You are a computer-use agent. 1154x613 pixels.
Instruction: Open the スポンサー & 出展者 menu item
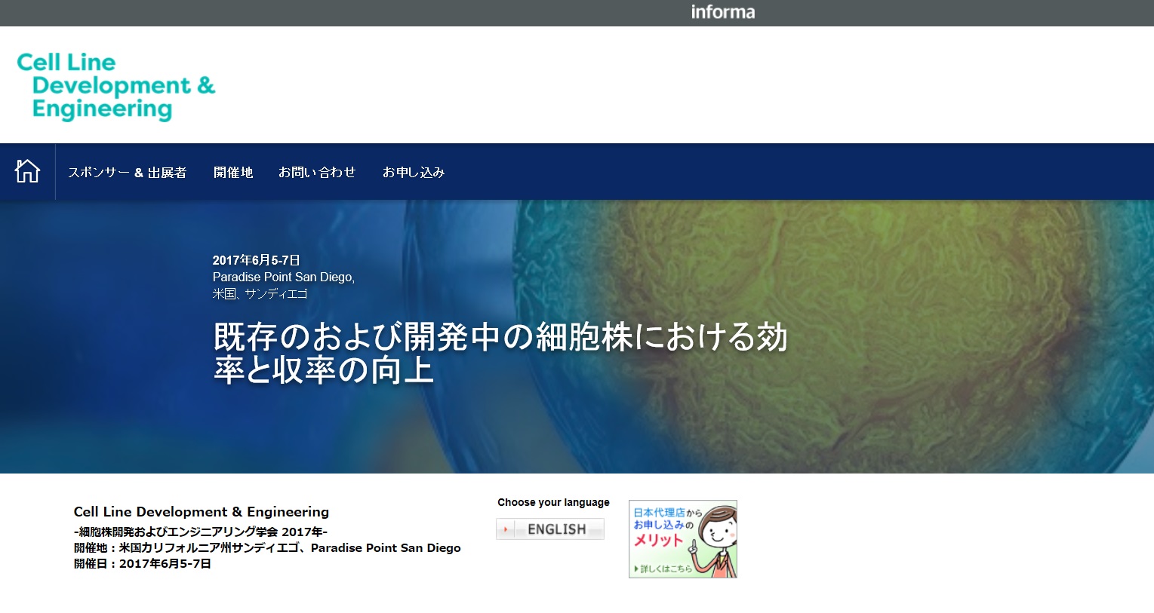(x=127, y=173)
